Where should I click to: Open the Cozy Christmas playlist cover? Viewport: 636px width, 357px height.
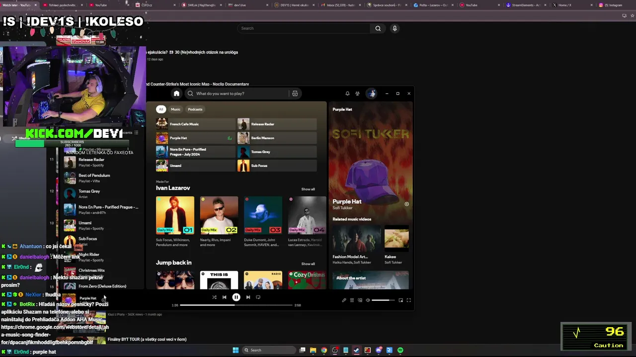click(307, 280)
